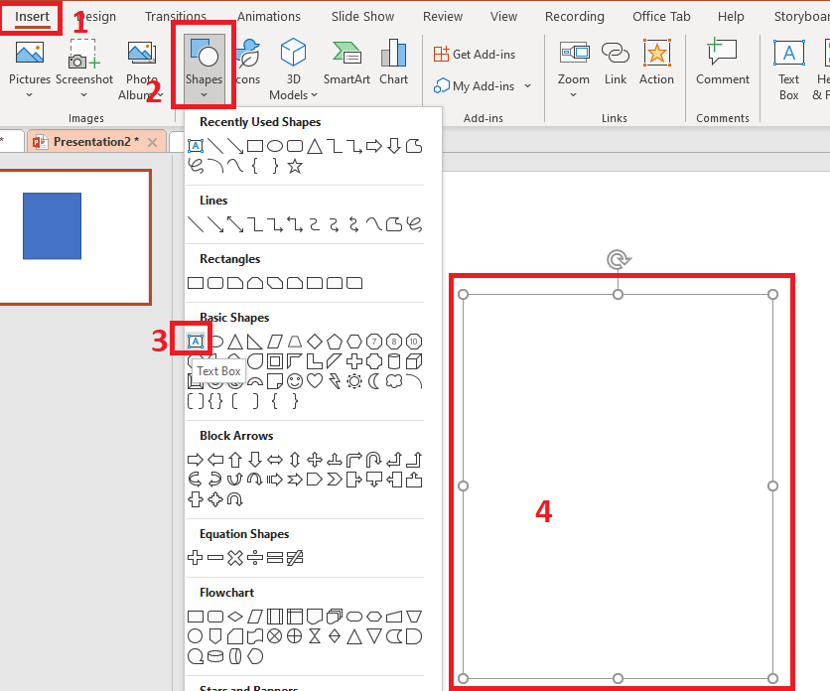This screenshot has height=691, width=830.
Task: Pick the Oval in Recently Used Shapes
Action: coord(275,146)
